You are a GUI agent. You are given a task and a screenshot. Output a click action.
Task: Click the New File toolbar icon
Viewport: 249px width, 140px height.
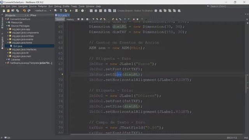coord(4,11)
